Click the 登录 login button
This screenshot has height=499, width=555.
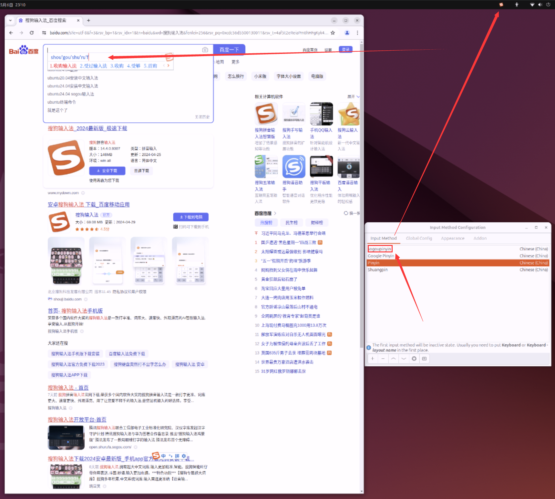coord(345,49)
